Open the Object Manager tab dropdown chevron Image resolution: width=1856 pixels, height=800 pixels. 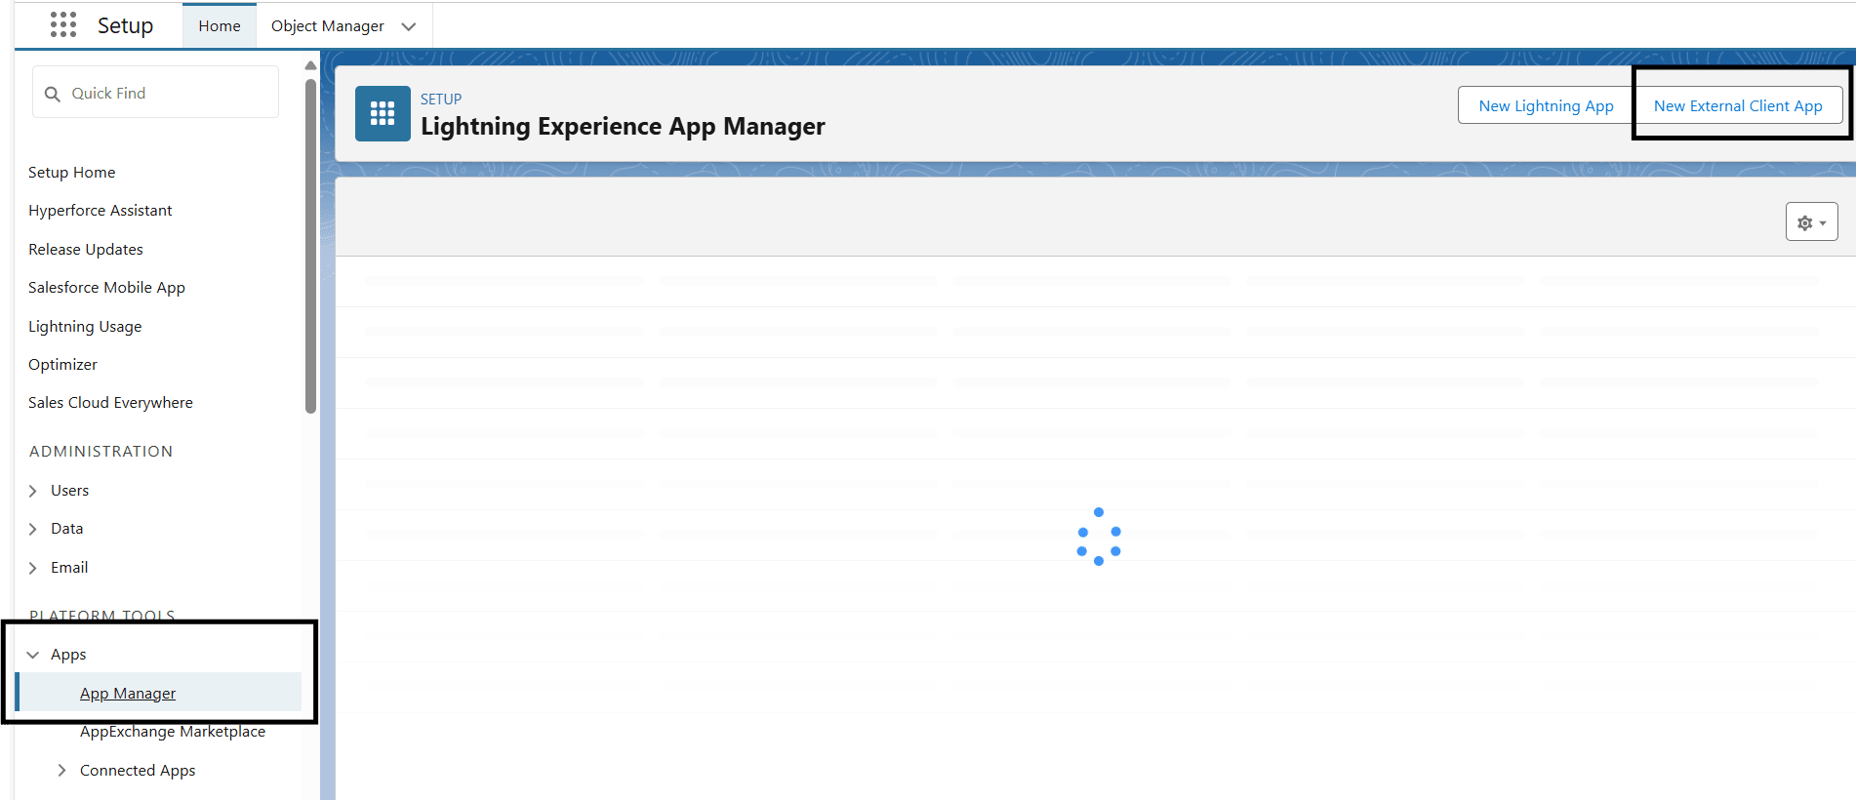point(409,26)
